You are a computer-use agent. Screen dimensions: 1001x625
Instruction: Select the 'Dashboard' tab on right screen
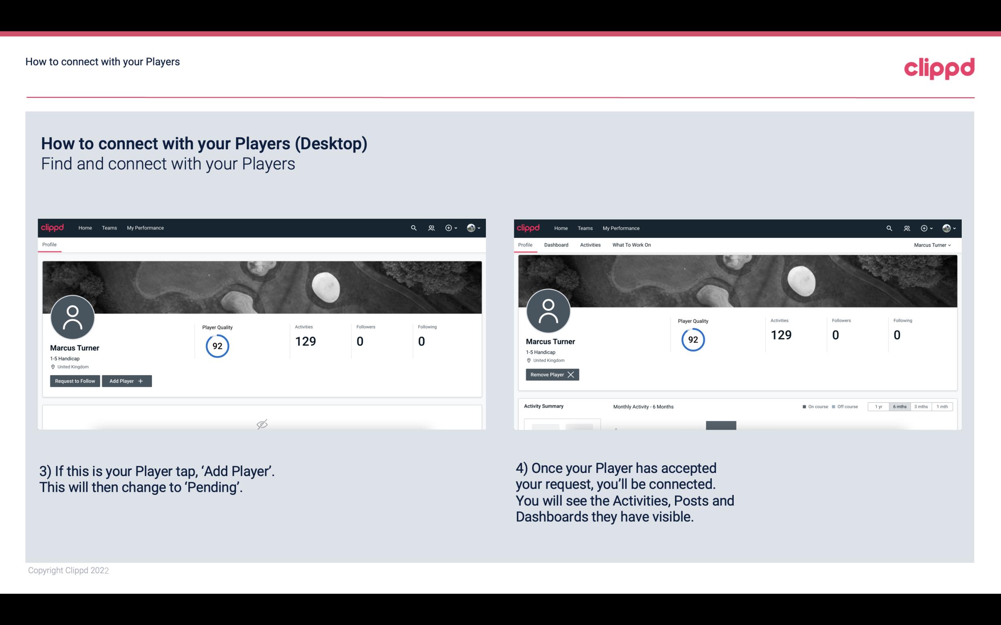click(556, 245)
